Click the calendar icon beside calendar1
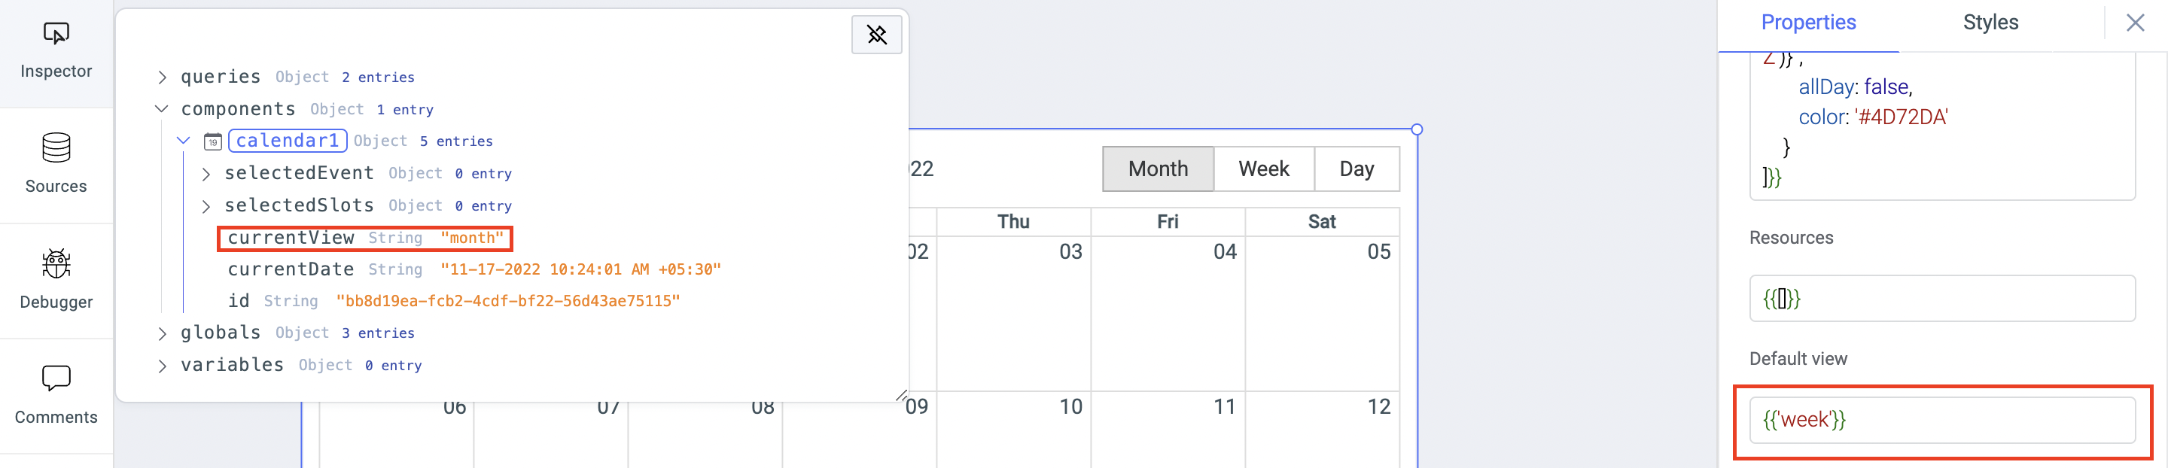The height and width of the screenshot is (468, 2168). pos(212,141)
